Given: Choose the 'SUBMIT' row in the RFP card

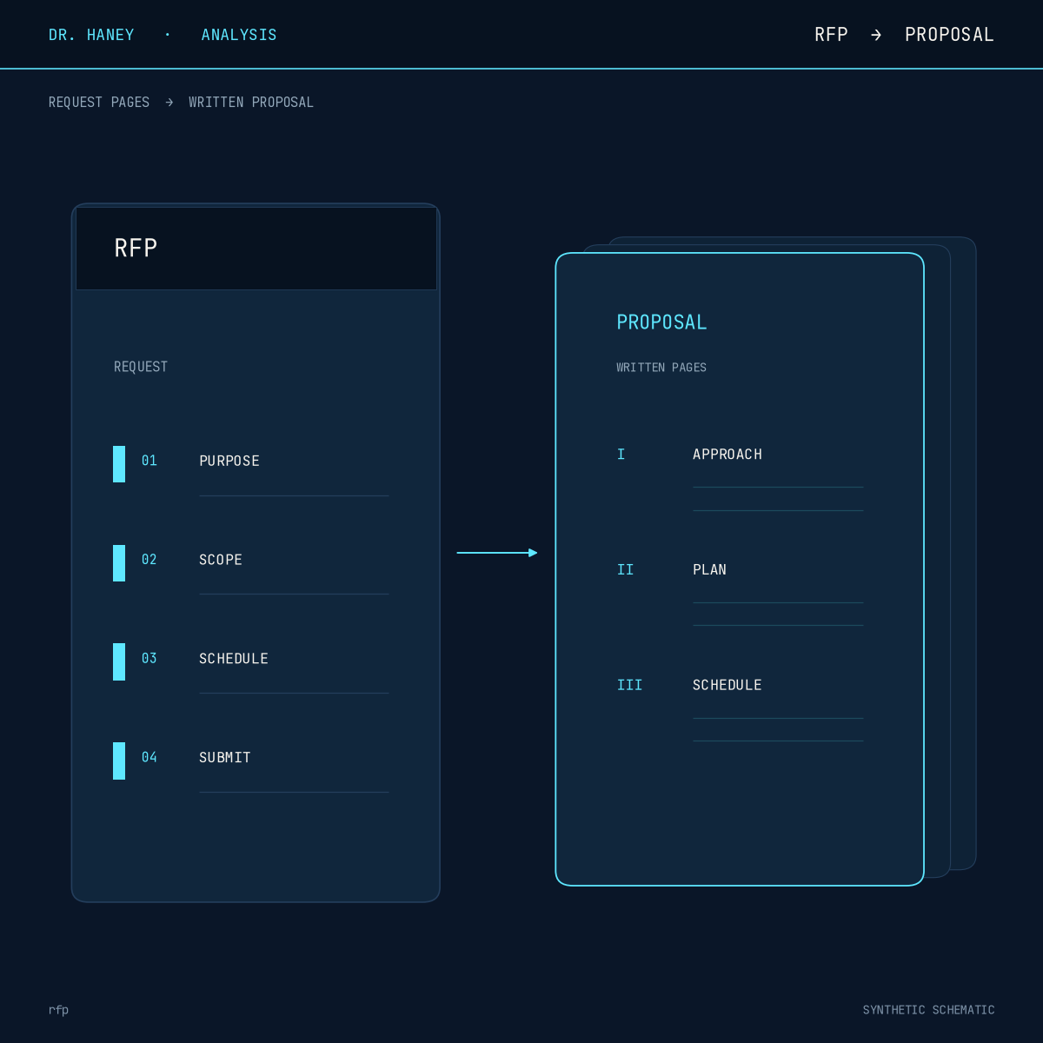Looking at the screenshot, I should pos(225,758).
